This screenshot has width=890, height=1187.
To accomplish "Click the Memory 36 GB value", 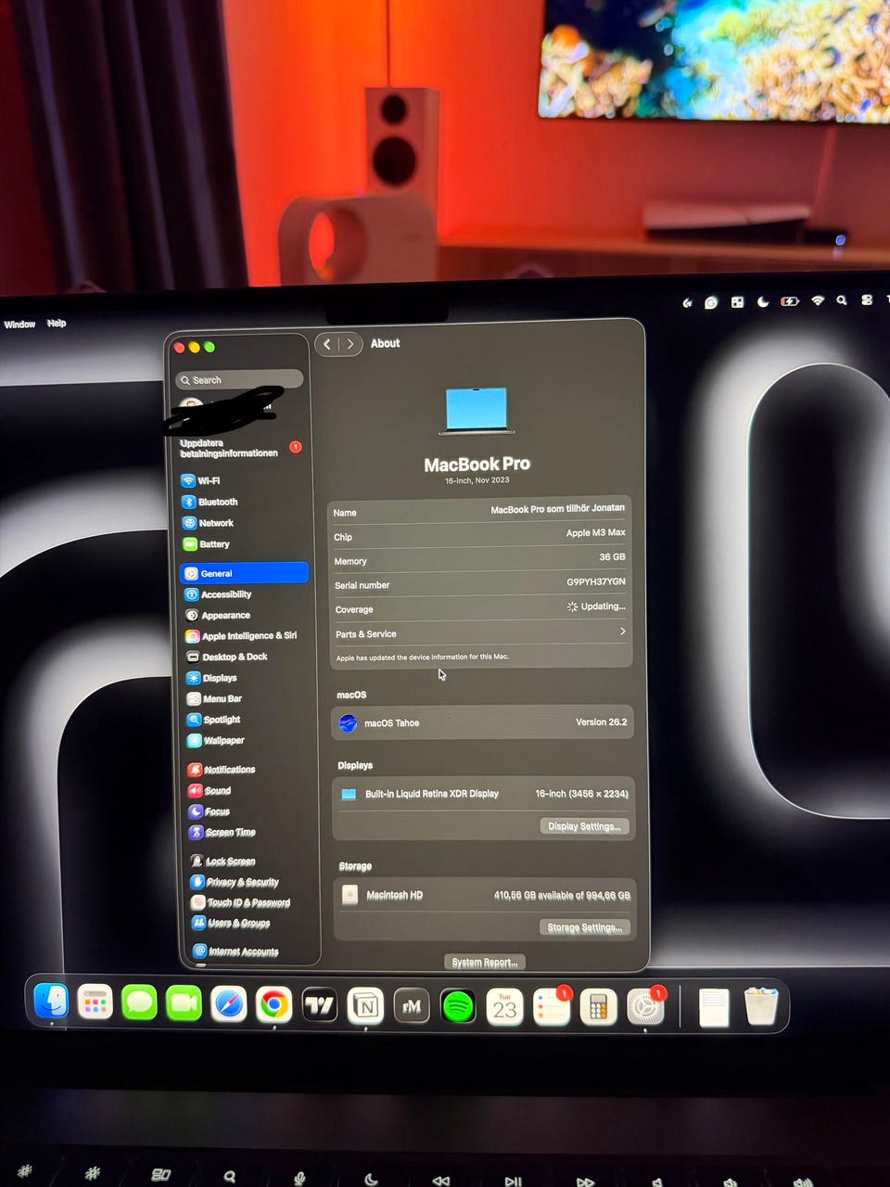I will click(x=612, y=557).
